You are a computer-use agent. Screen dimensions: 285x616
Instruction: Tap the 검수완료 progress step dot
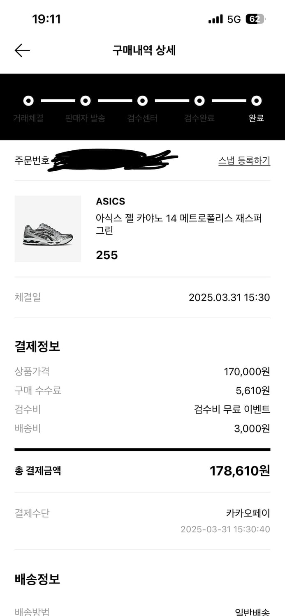199,101
